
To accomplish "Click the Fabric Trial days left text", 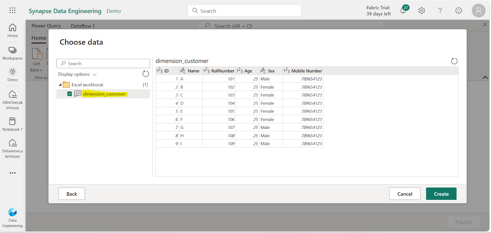I will pos(378,11).
